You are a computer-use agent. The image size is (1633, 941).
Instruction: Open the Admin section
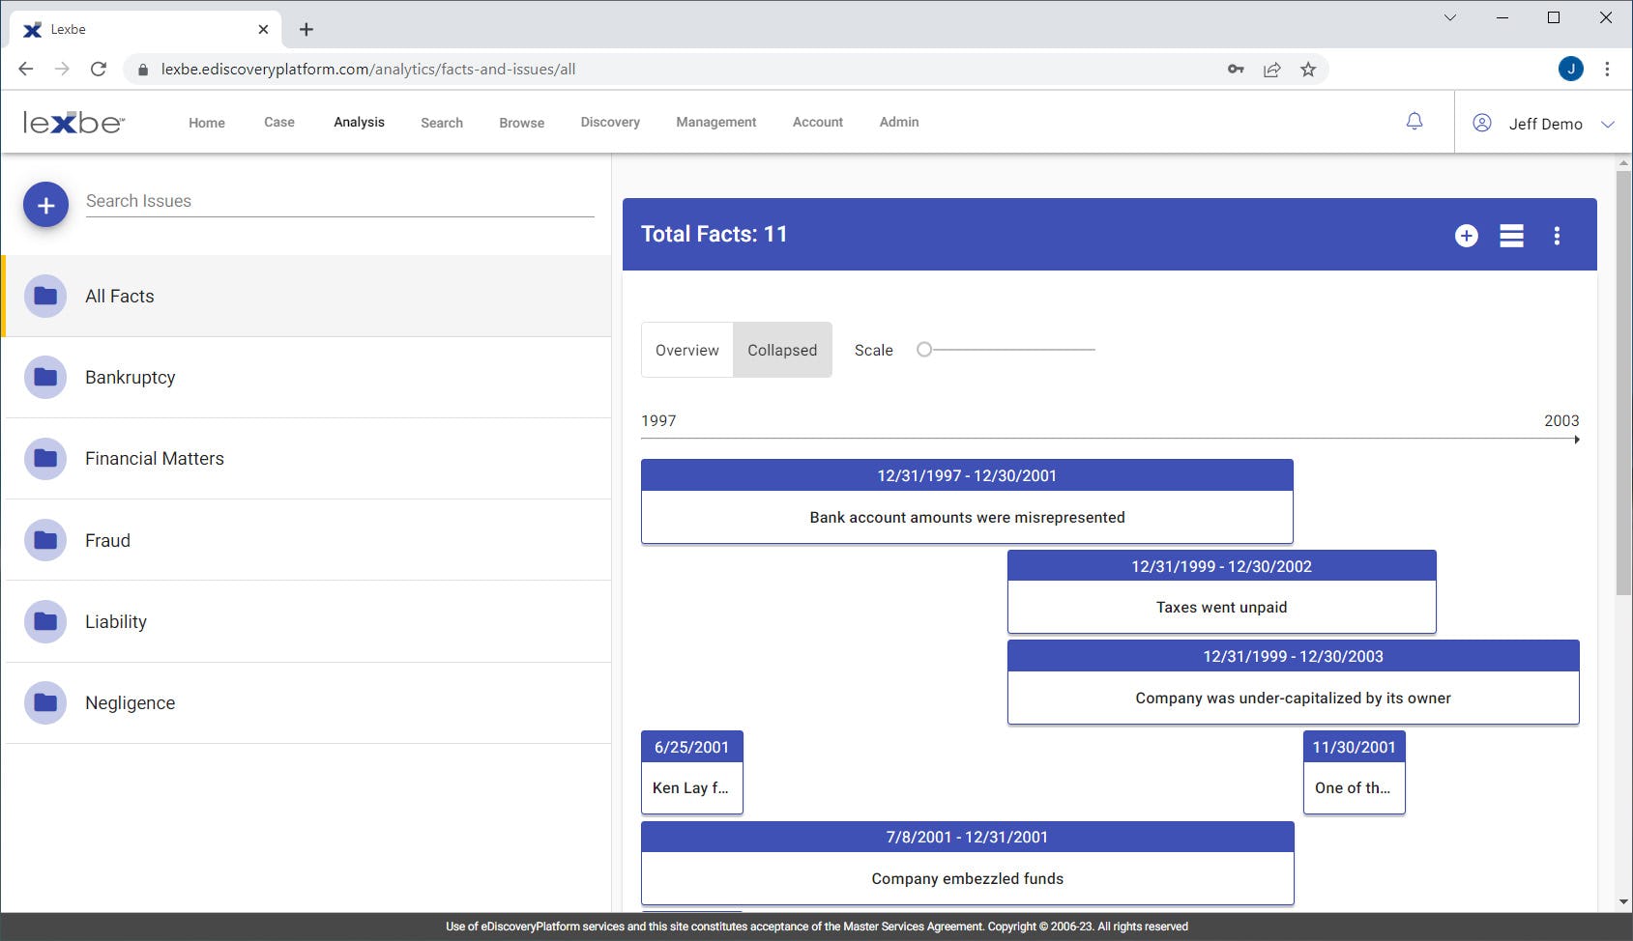(898, 122)
